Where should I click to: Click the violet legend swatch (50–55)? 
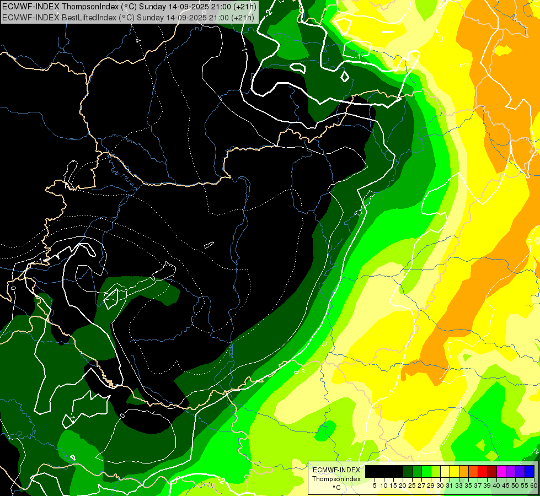click(x=520, y=471)
